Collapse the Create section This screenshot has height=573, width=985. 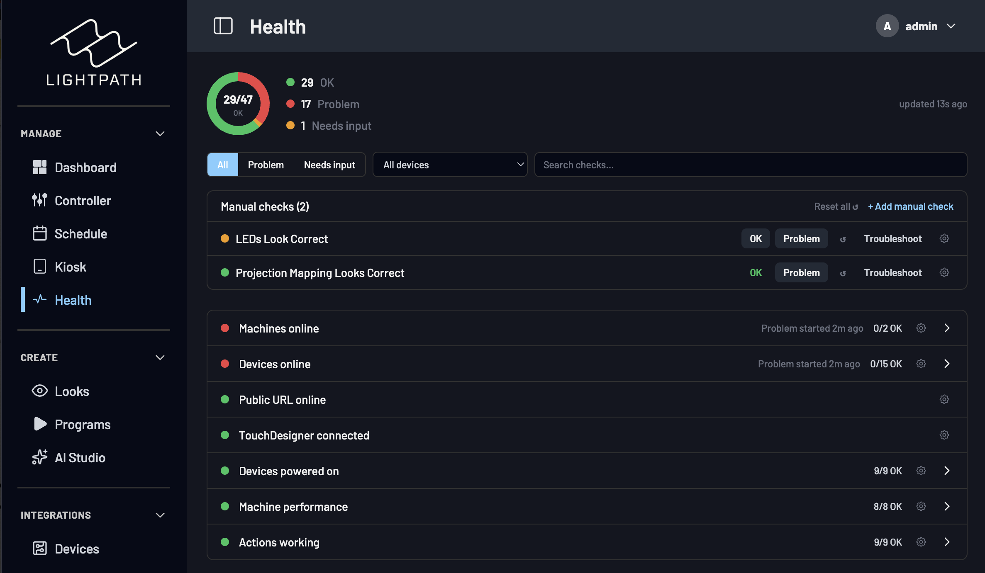(x=160, y=357)
